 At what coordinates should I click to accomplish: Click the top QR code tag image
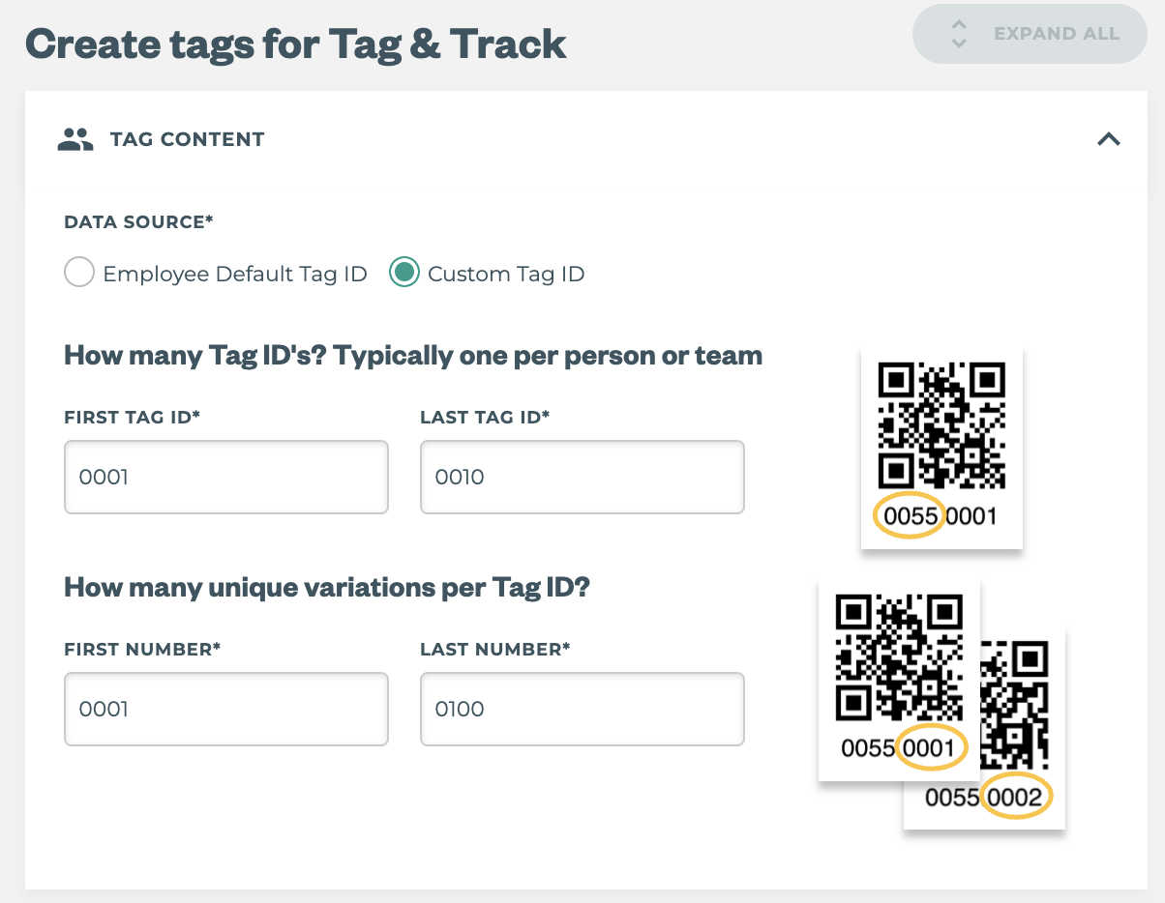[941, 425]
